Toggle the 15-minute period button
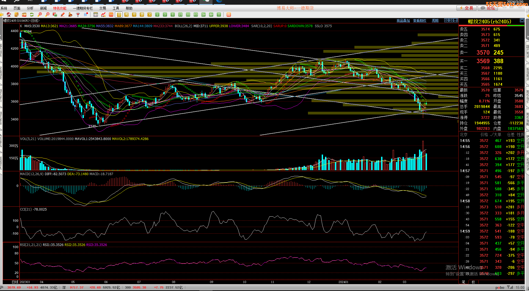The image size is (529, 291). tap(180, 15)
